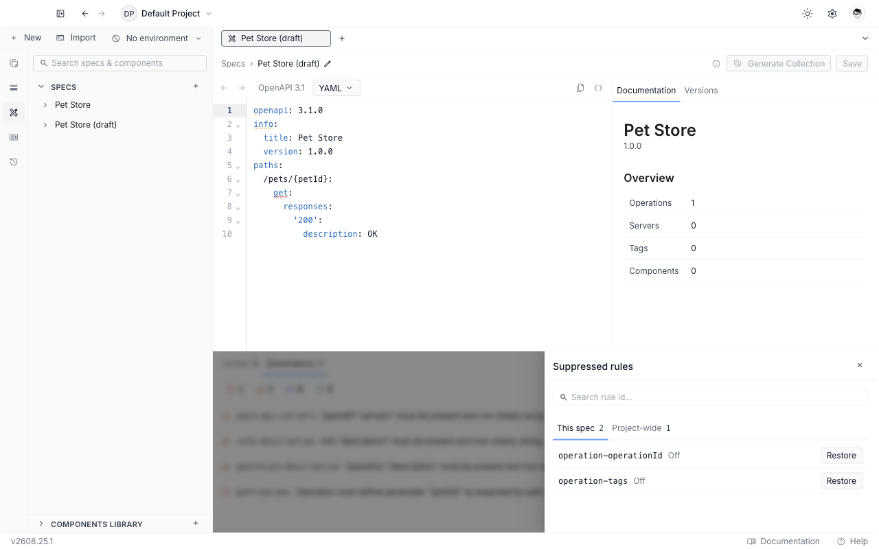Focus the Search rule id field

710,397
